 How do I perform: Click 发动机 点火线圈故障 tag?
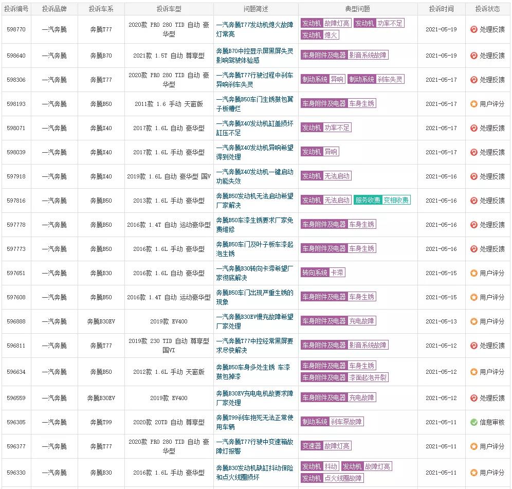point(332,478)
